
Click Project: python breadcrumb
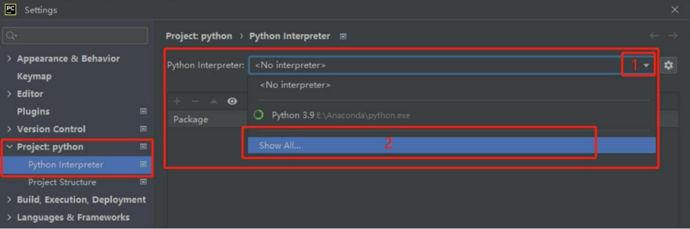(x=199, y=36)
